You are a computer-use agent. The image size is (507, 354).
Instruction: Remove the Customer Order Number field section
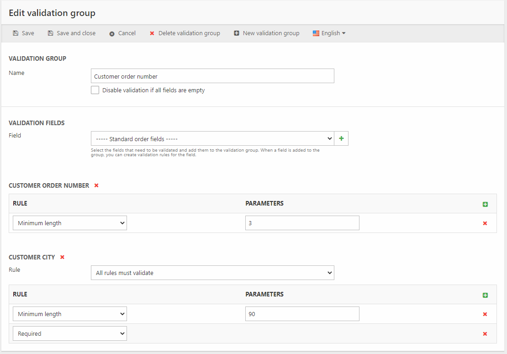click(96, 185)
